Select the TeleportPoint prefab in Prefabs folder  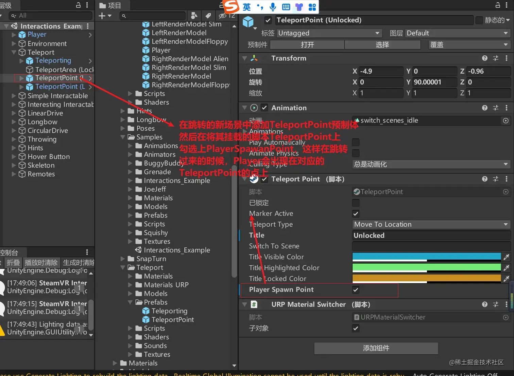pyautogui.click(x=168, y=320)
